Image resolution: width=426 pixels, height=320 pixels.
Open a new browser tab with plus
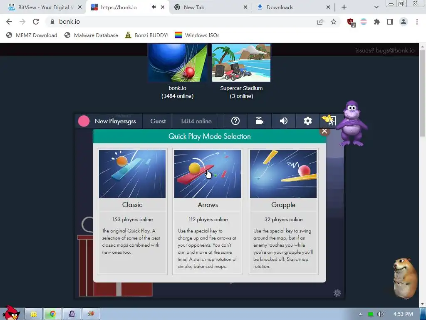click(344, 7)
